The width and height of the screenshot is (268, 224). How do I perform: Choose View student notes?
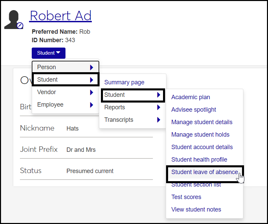point(196,209)
